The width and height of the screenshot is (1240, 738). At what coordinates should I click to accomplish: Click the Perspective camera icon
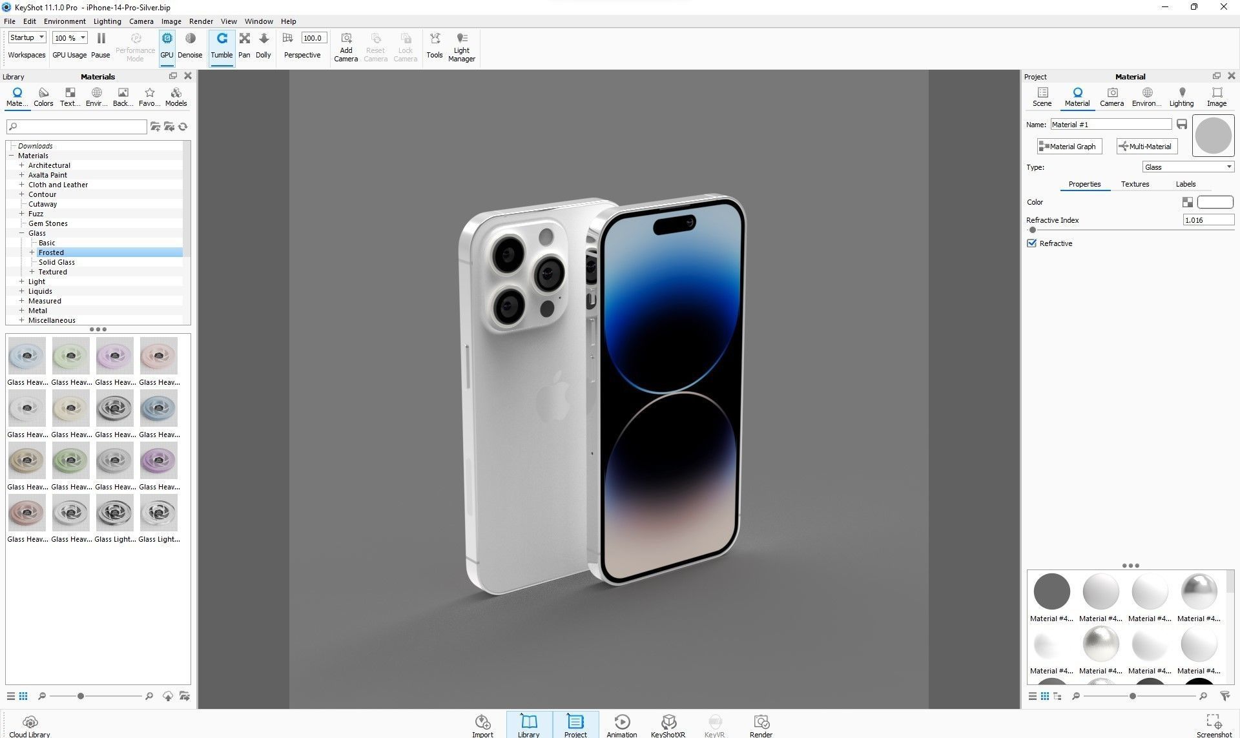(x=288, y=38)
